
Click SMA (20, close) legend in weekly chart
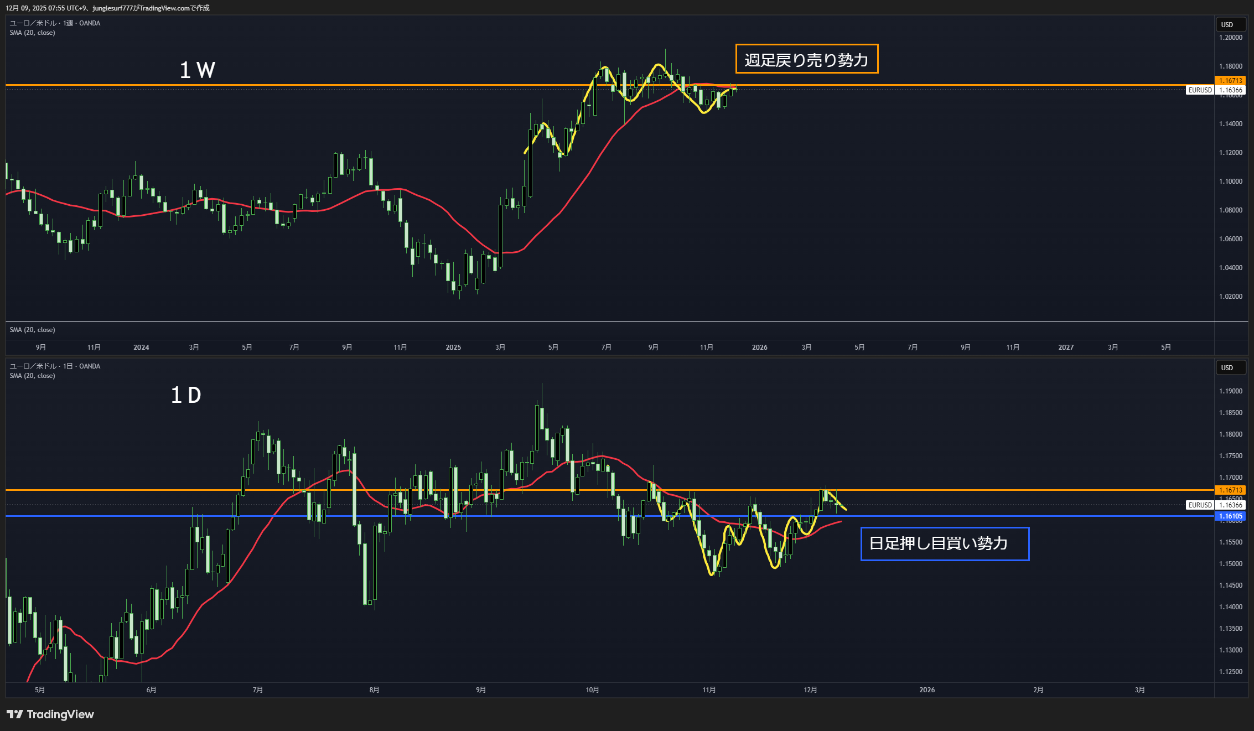point(32,33)
